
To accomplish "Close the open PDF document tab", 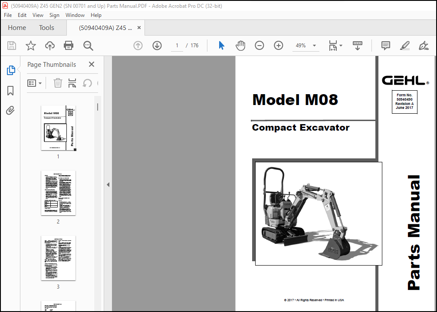I will pos(139,28).
